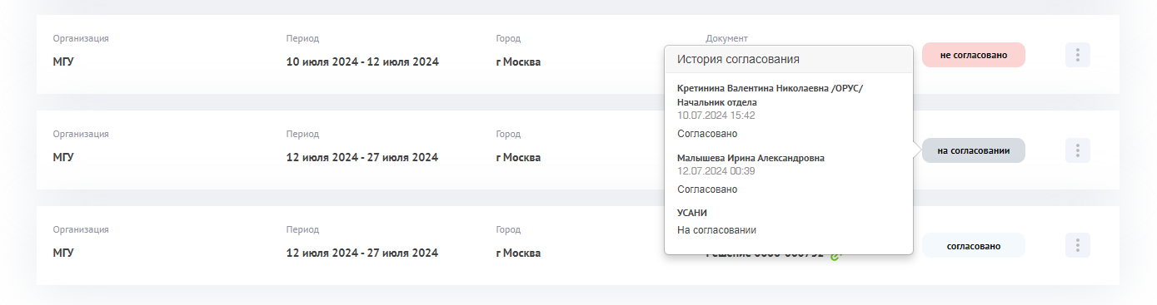Click 'Документ' label in first row
Image resolution: width=1157 pixels, height=305 pixels.
pyautogui.click(x=726, y=38)
